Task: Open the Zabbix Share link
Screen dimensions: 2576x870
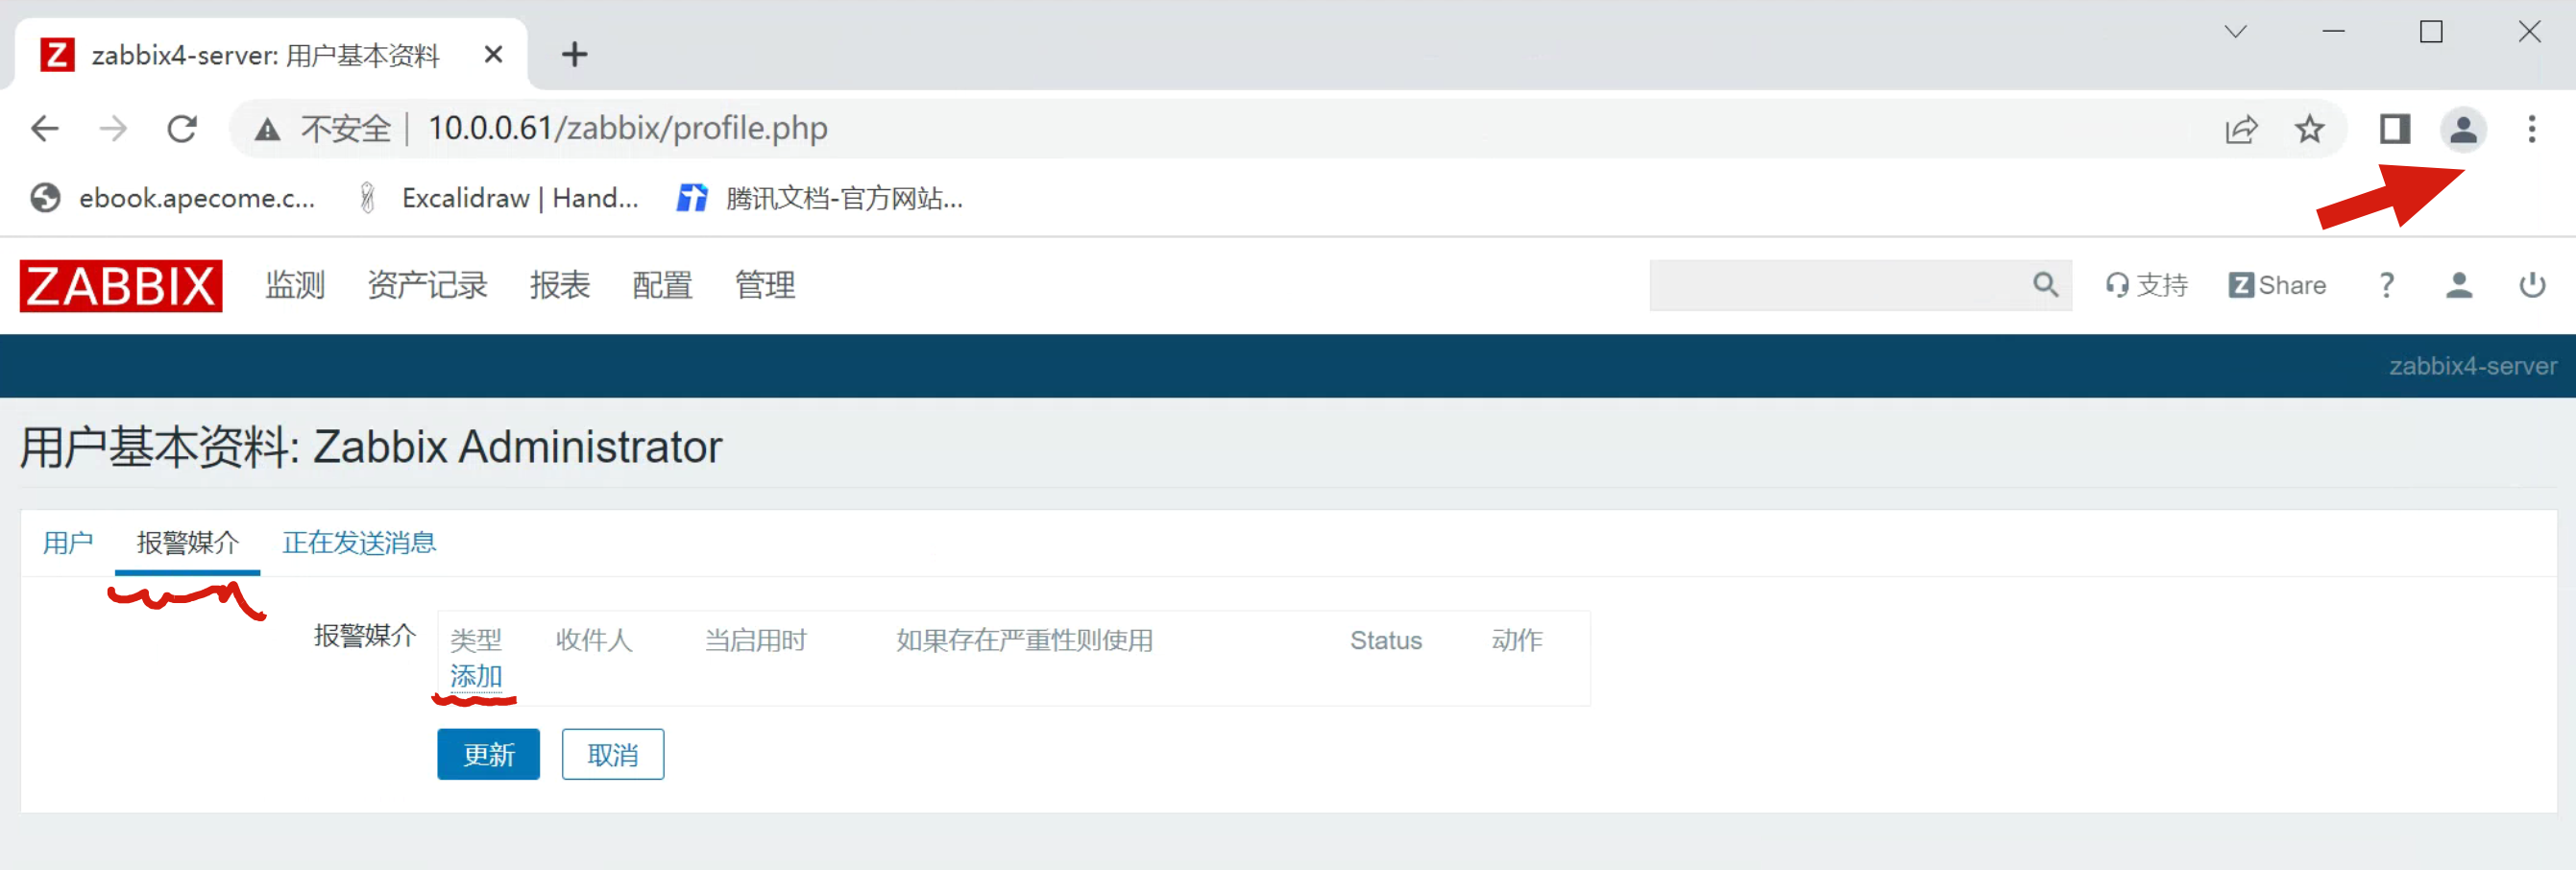Action: click(2277, 286)
